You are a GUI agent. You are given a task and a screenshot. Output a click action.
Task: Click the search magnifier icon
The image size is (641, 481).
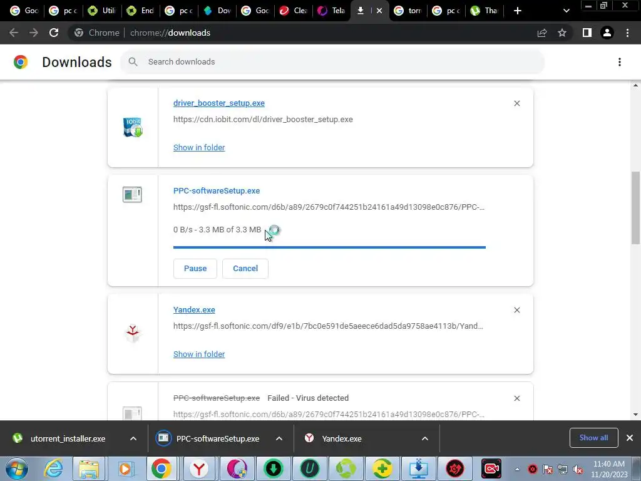[133, 62]
